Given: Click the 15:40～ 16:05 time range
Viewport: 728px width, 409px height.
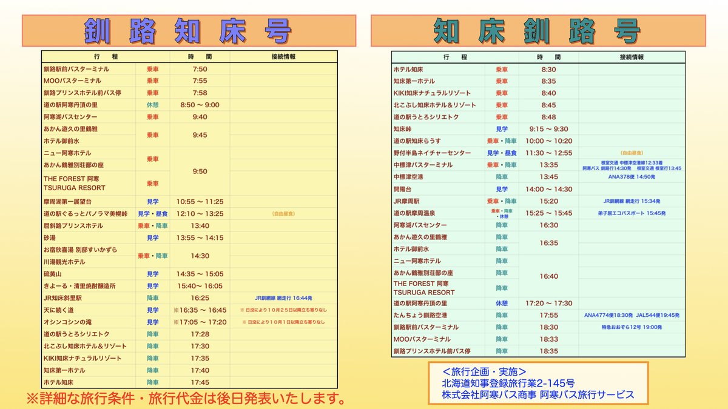Looking at the screenshot, I should tap(200, 285).
